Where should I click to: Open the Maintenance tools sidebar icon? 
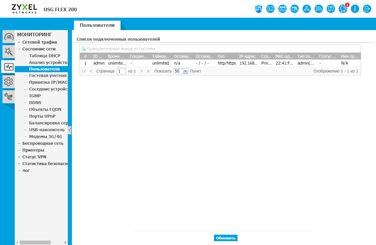click(x=9, y=96)
